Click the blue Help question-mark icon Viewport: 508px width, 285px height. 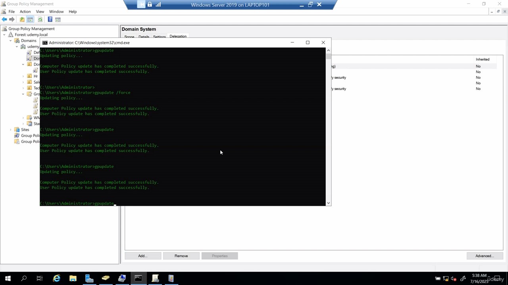click(x=50, y=19)
